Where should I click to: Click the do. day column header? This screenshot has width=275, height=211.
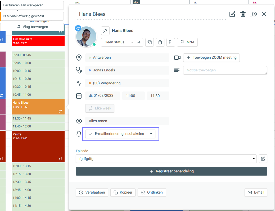tap(136, 2)
